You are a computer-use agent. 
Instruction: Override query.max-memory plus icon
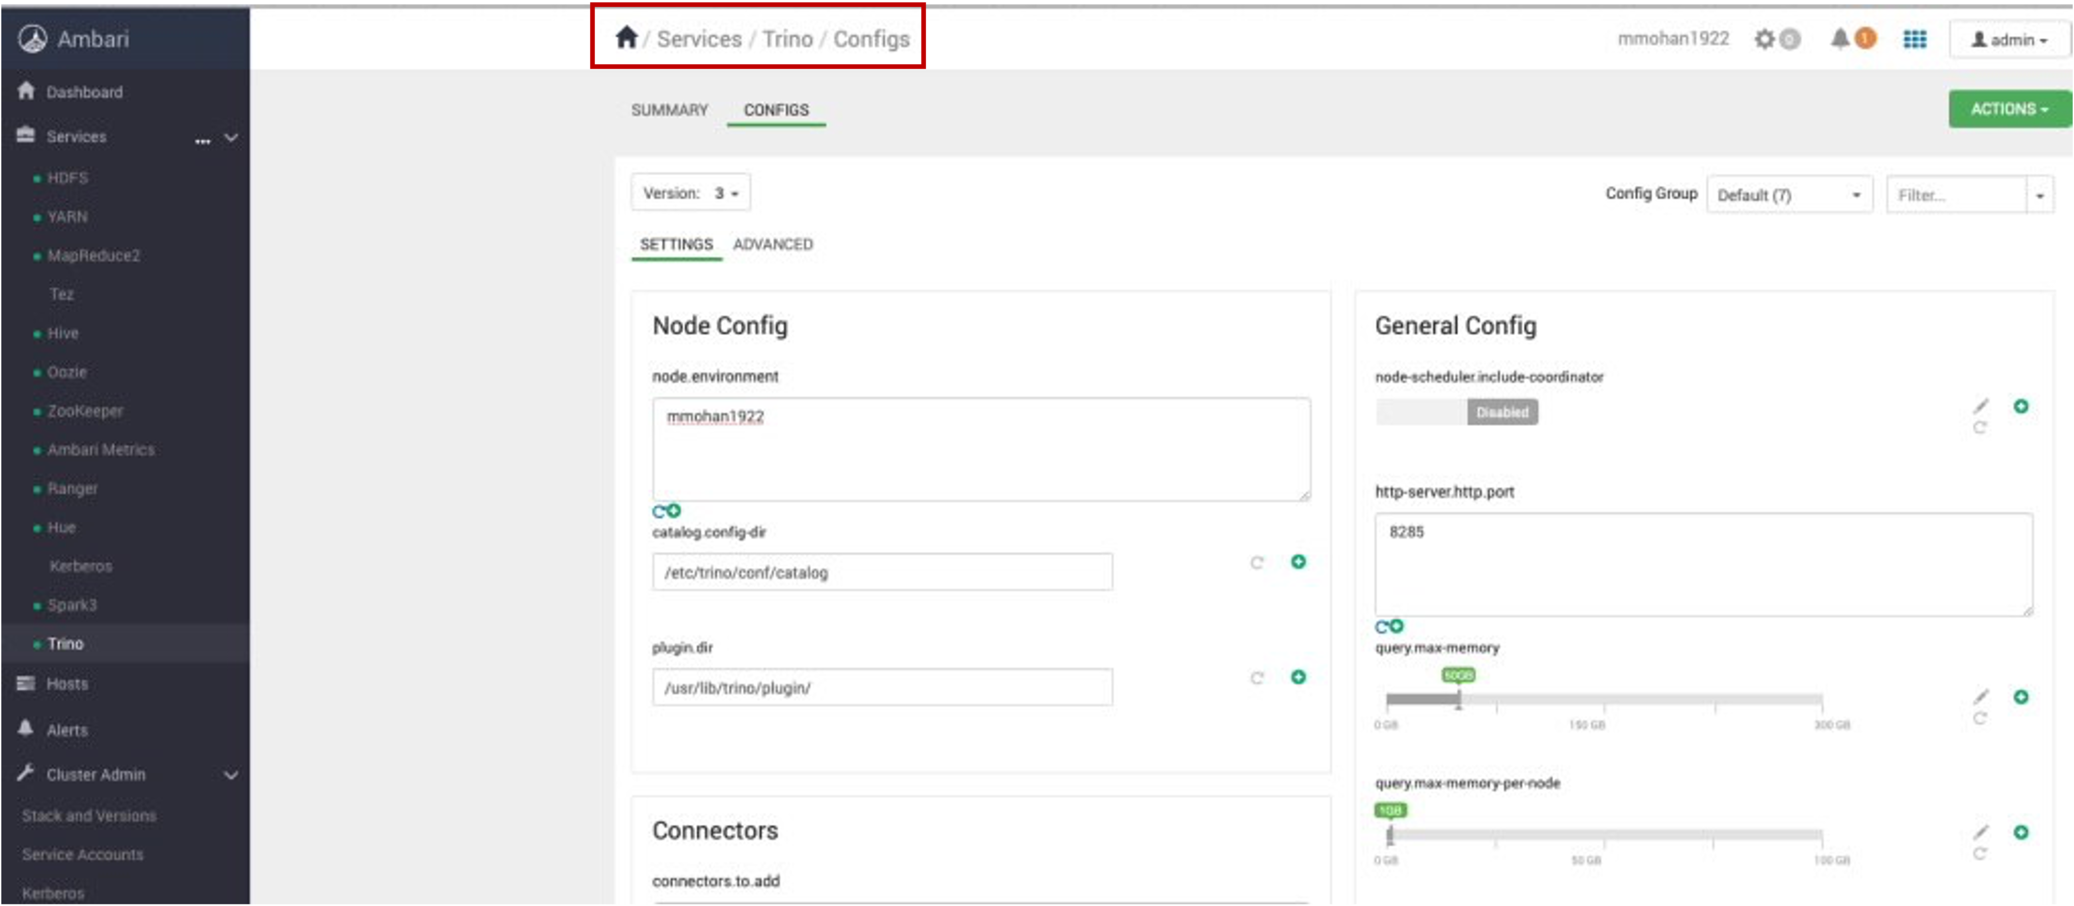click(x=2021, y=697)
